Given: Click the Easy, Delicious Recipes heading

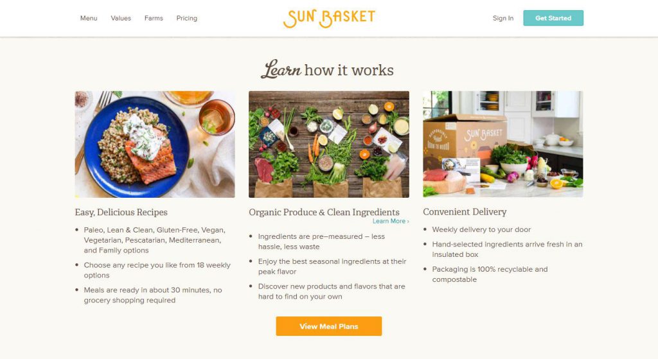Looking at the screenshot, I should pos(121,212).
